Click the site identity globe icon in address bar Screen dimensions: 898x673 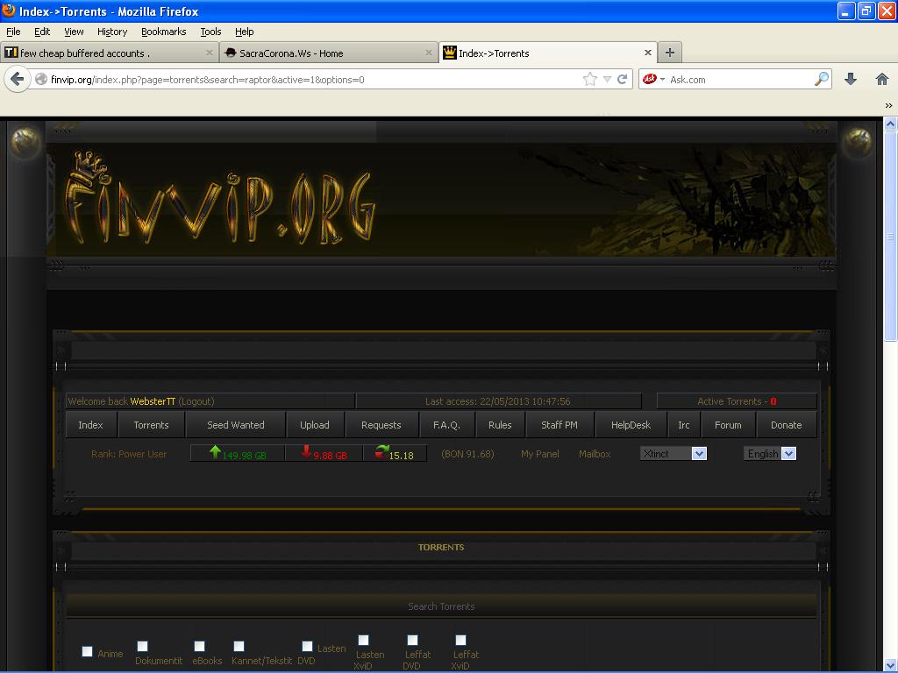40,80
